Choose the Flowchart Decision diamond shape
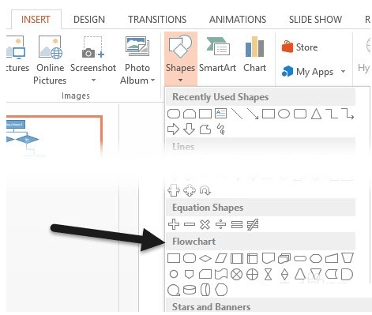The height and width of the screenshot is (315, 372). click(205, 259)
